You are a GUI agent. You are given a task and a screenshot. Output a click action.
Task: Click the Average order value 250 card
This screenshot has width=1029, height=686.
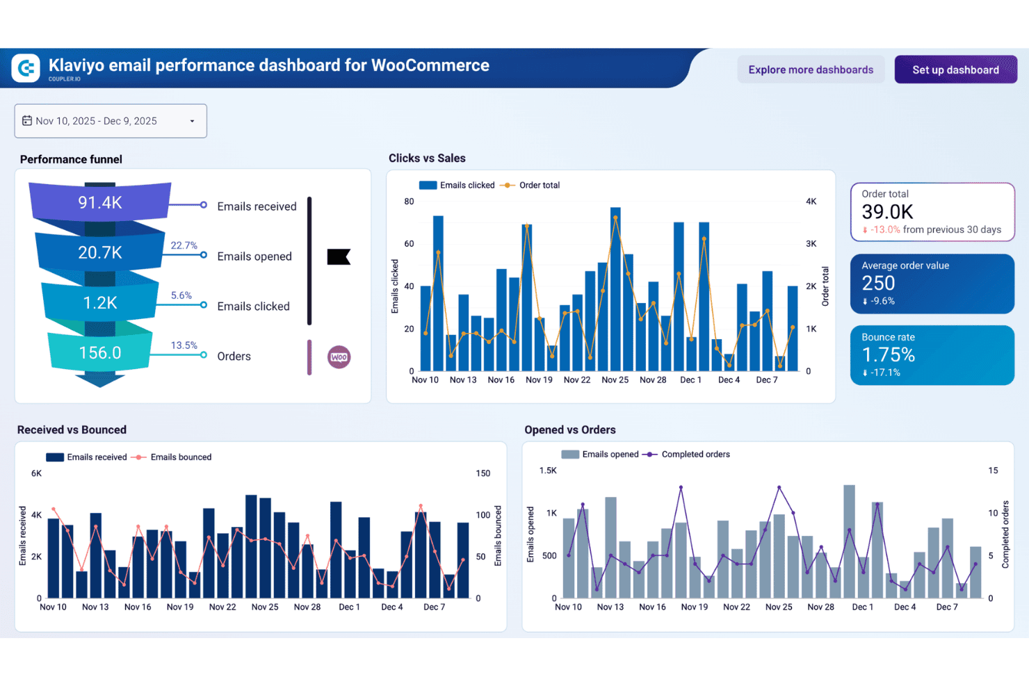point(932,284)
